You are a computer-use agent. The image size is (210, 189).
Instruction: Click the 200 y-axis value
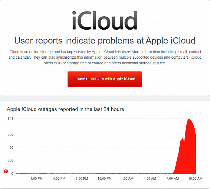click(10, 161)
